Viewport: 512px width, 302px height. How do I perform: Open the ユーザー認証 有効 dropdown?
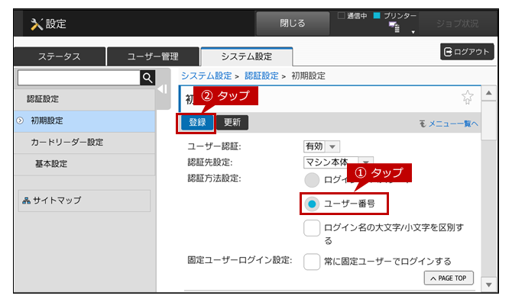tap(322, 146)
